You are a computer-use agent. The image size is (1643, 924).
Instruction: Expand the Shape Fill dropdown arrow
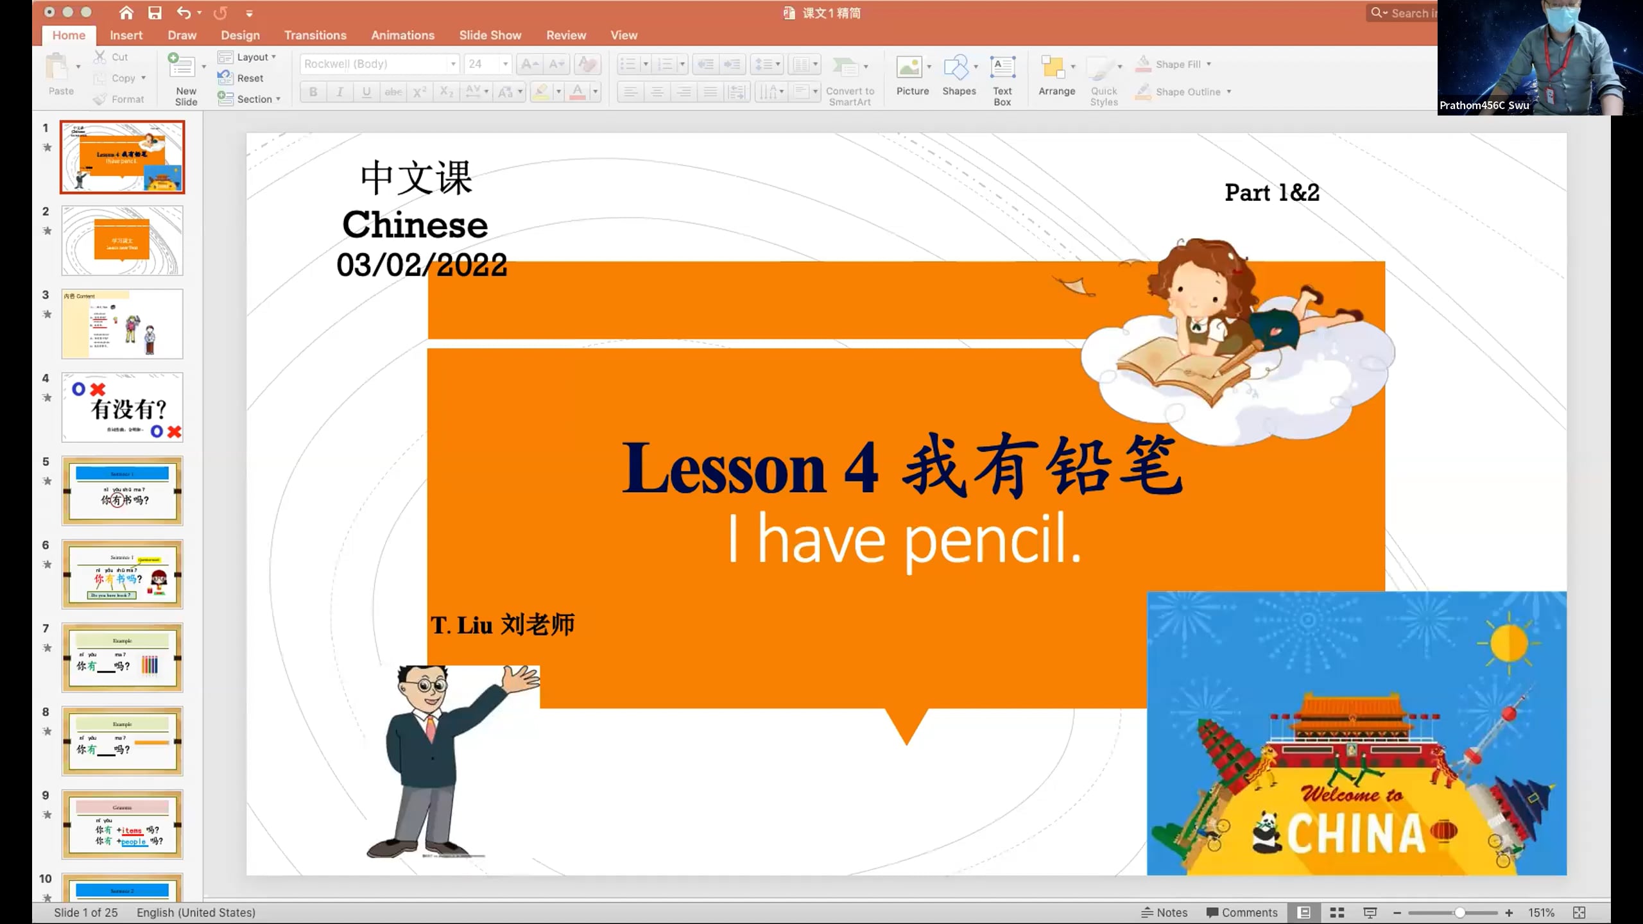click(1209, 64)
